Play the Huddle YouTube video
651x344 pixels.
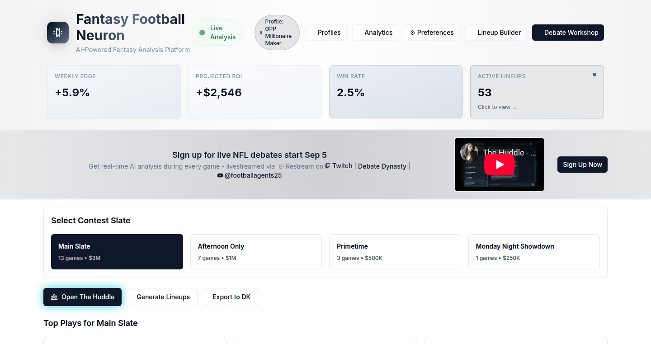click(x=500, y=165)
